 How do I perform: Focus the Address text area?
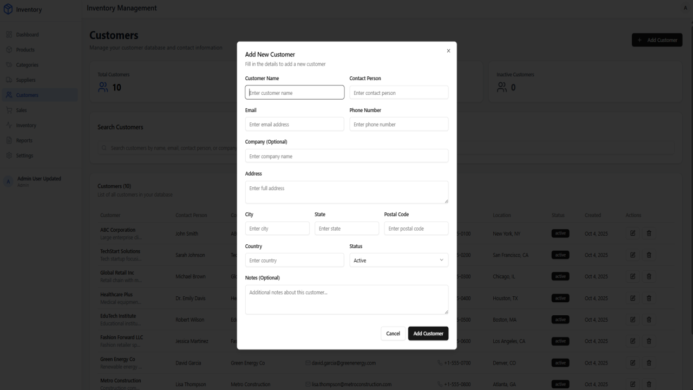(347, 192)
